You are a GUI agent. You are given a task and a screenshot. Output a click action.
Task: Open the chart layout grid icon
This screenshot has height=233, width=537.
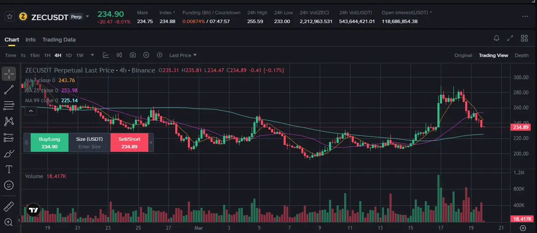coord(524,38)
